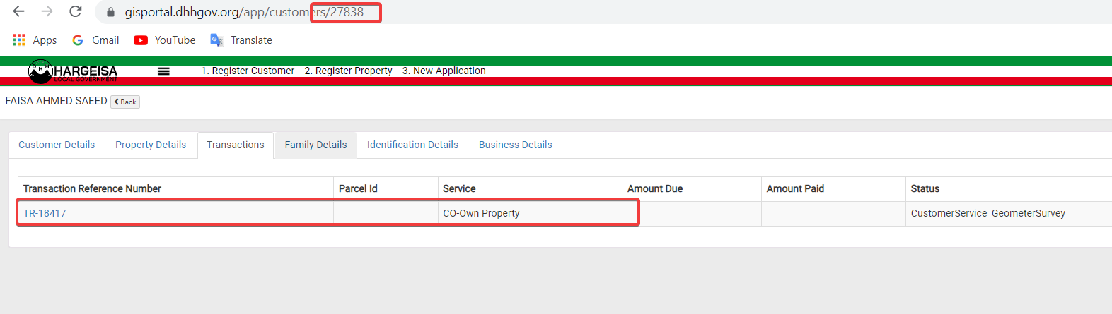
Task: Click the Back button beside customer name
Action: point(125,102)
